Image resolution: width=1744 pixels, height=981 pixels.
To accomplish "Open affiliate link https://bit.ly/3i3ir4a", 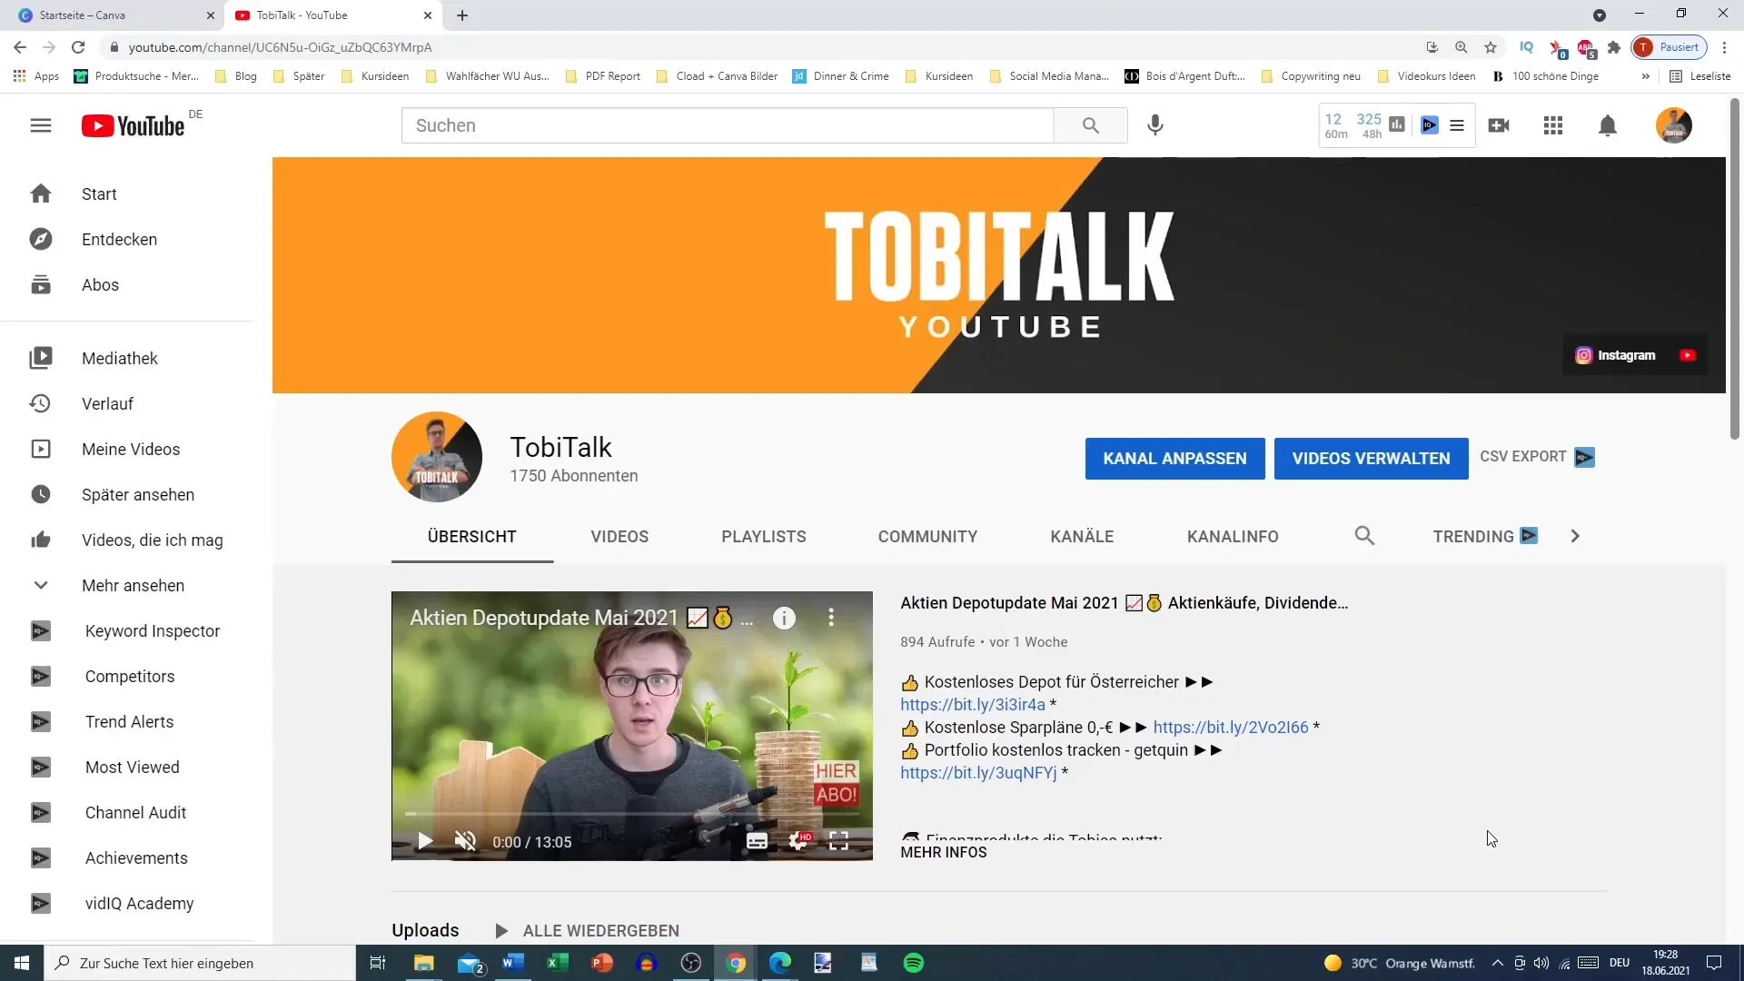I will click(973, 704).
